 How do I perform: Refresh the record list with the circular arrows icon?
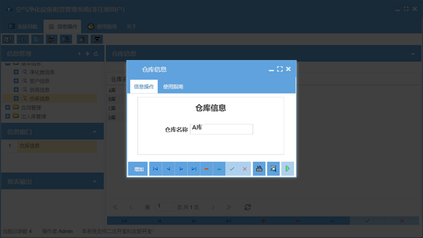(x=247, y=207)
